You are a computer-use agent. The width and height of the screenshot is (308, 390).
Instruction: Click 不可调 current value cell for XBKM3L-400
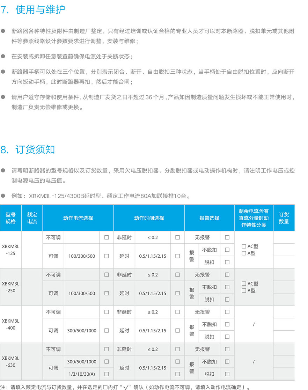click(82, 312)
